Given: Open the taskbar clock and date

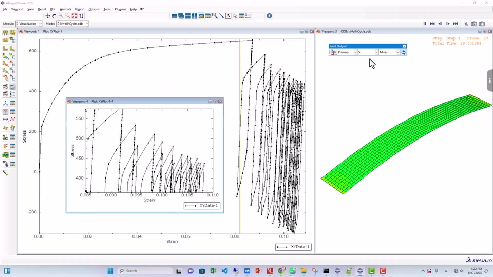Looking at the screenshot, I should (476, 271).
